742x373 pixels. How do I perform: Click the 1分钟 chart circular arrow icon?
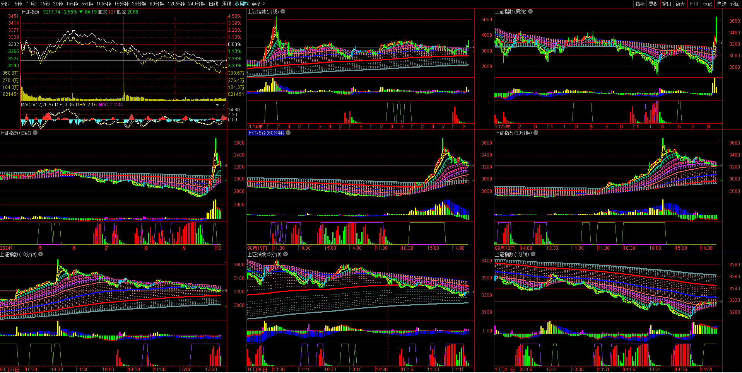(533, 254)
